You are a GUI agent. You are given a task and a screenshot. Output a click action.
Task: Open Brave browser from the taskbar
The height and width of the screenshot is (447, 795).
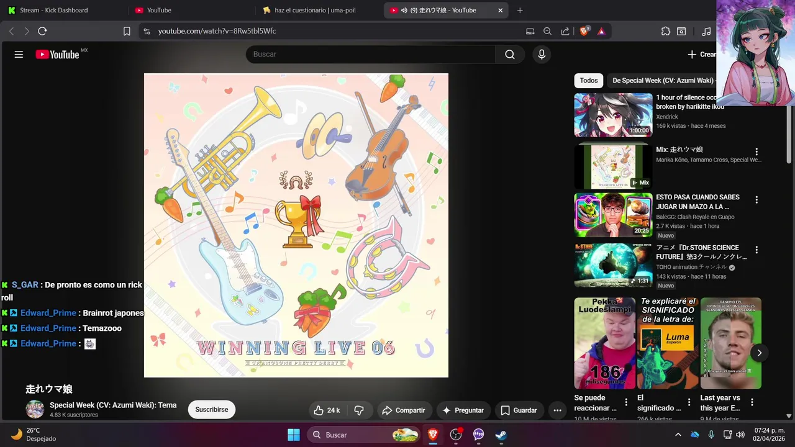(433, 435)
